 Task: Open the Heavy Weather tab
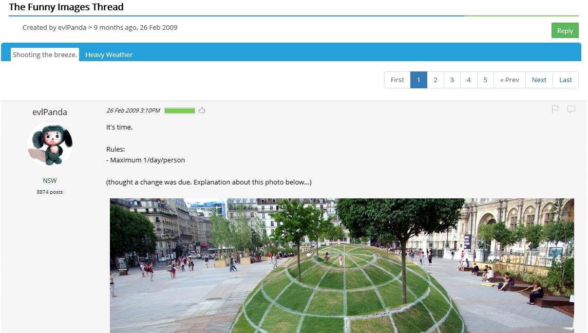[109, 54]
